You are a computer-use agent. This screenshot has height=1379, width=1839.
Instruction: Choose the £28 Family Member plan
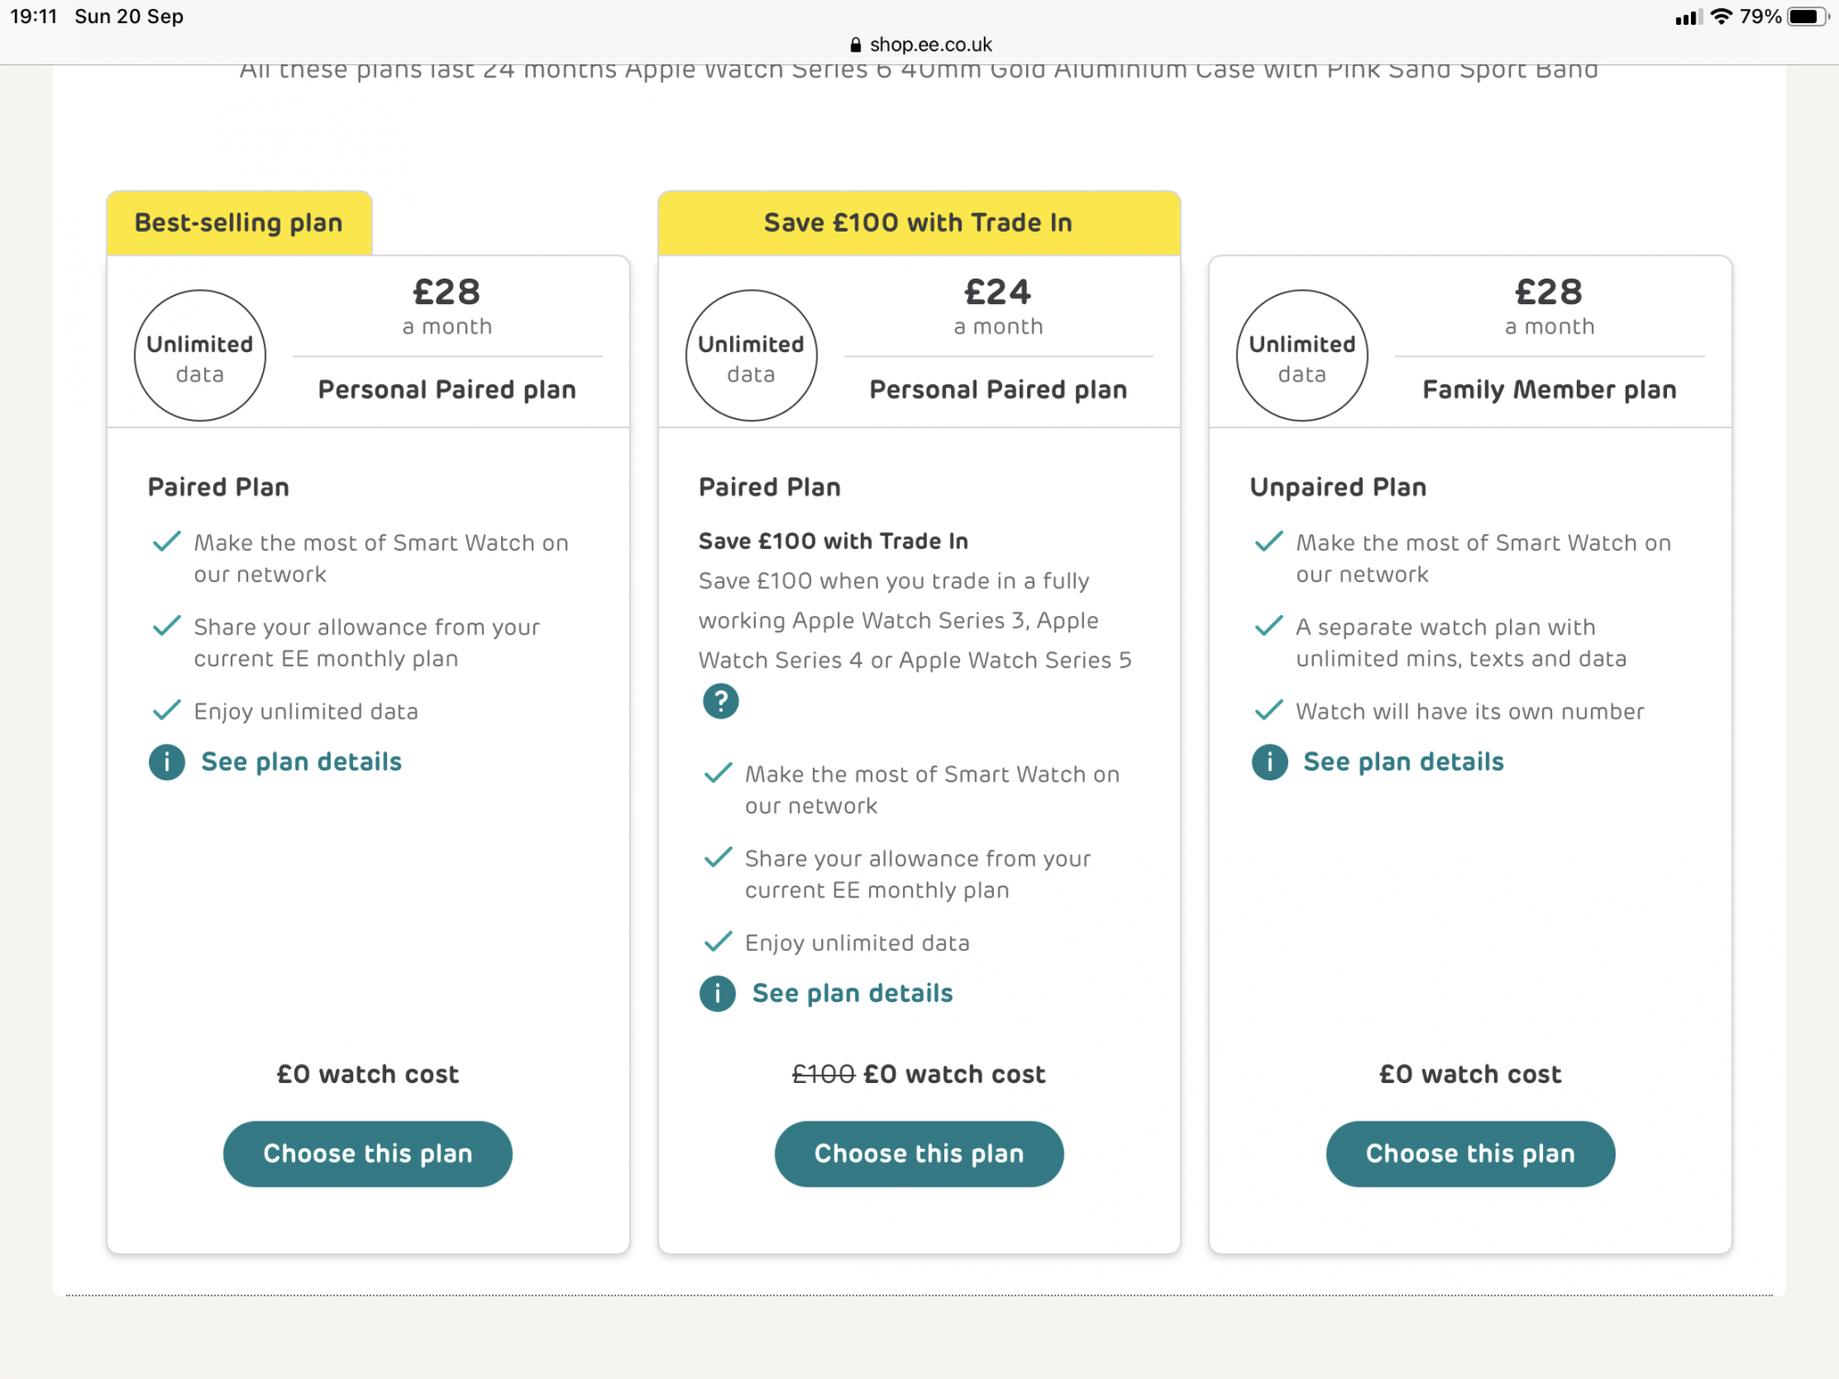(x=1470, y=1154)
